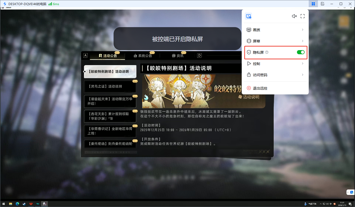This screenshot has height=207, width=355.
Task: Expand the 画质 quality submenu
Action: [276, 30]
